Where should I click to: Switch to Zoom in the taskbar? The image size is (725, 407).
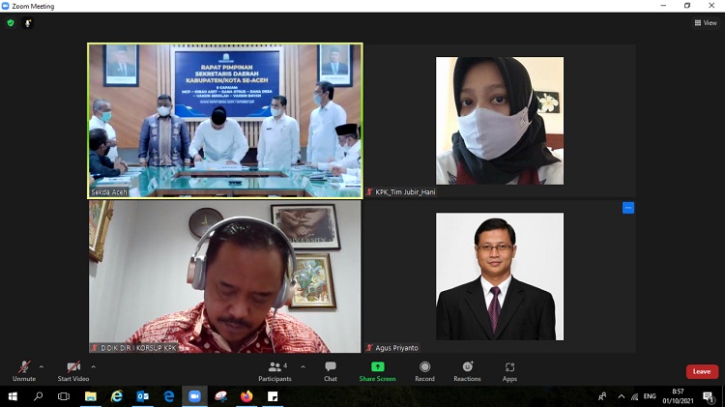[x=194, y=396]
